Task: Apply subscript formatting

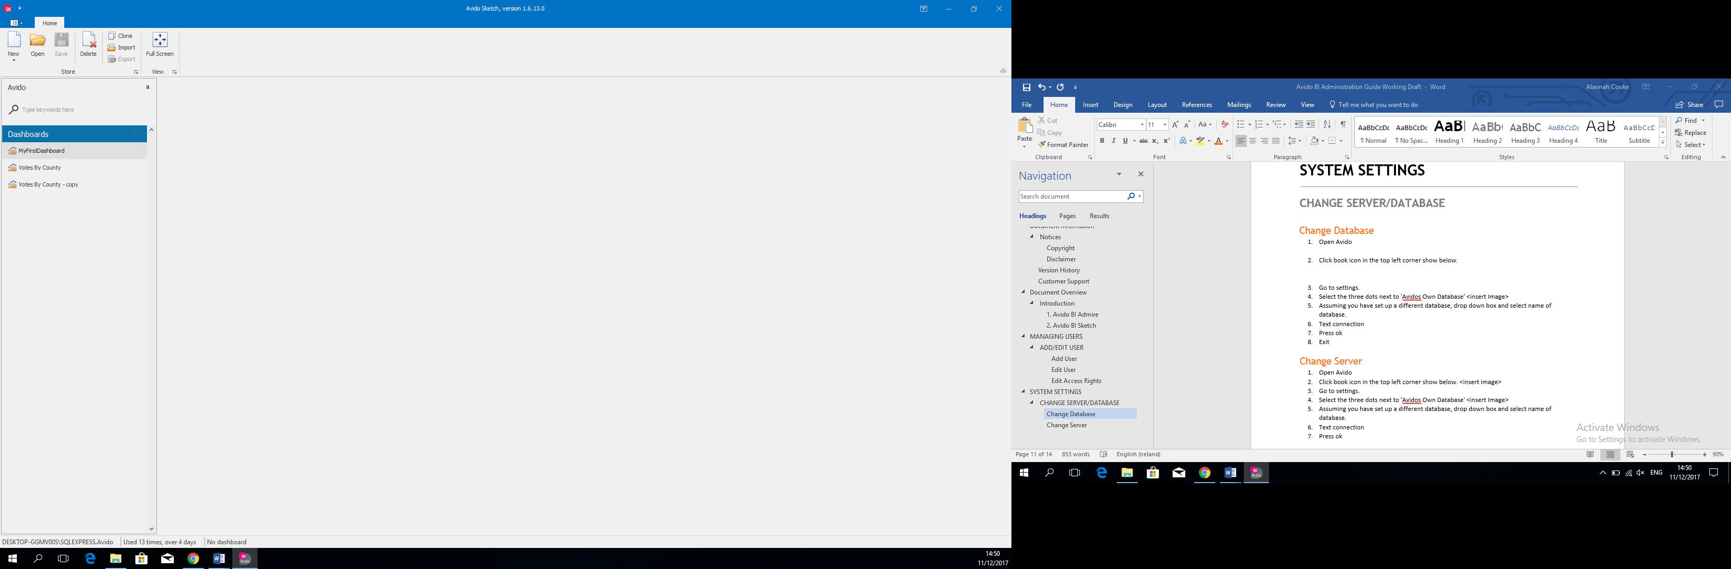Action: pos(1155,141)
